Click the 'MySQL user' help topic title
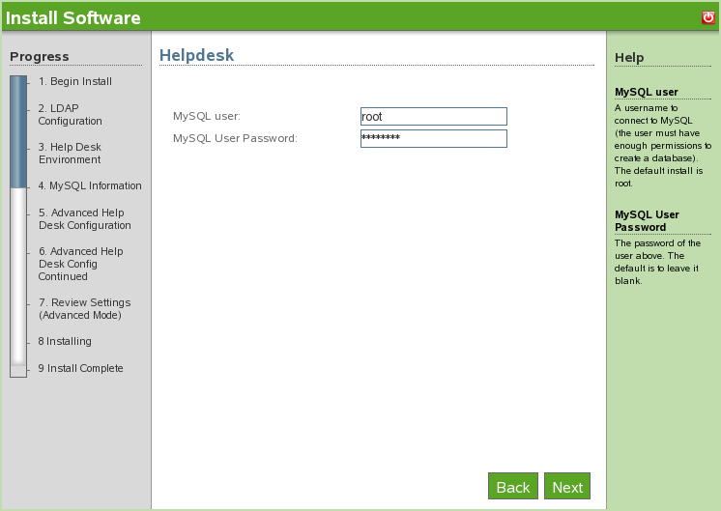This screenshot has height=511, width=721. [646, 92]
